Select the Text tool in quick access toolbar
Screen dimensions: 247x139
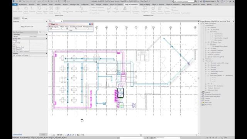tap(48, 1)
